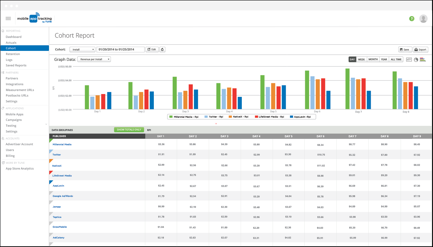This screenshot has width=433, height=247.
Task: Open Advertiser Account in sidebar
Action: [x=19, y=144]
